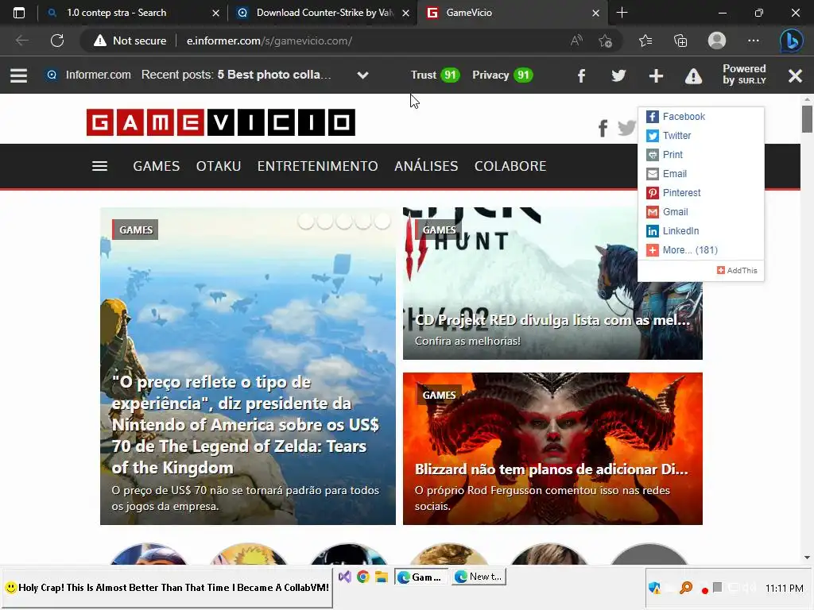The image size is (814, 610).
Task: Switch to the '1.0 contep stra - Search' tab
Action: [133, 13]
